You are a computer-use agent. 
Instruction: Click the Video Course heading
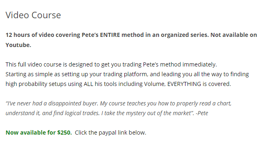point(33,15)
